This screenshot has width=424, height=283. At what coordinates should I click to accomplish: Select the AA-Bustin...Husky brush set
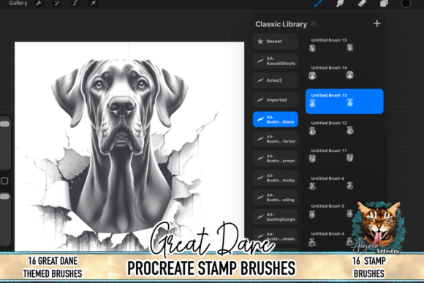click(x=276, y=178)
